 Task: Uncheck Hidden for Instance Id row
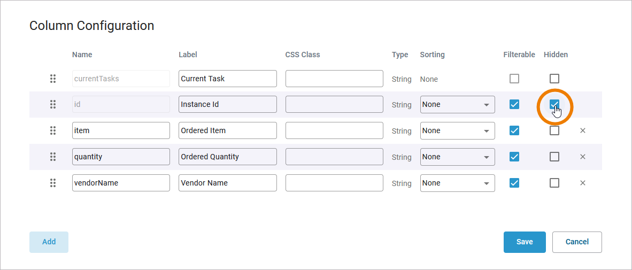point(554,104)
